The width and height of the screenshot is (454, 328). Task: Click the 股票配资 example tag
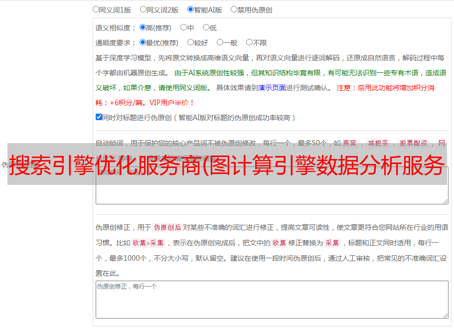(x=414, y=143)
